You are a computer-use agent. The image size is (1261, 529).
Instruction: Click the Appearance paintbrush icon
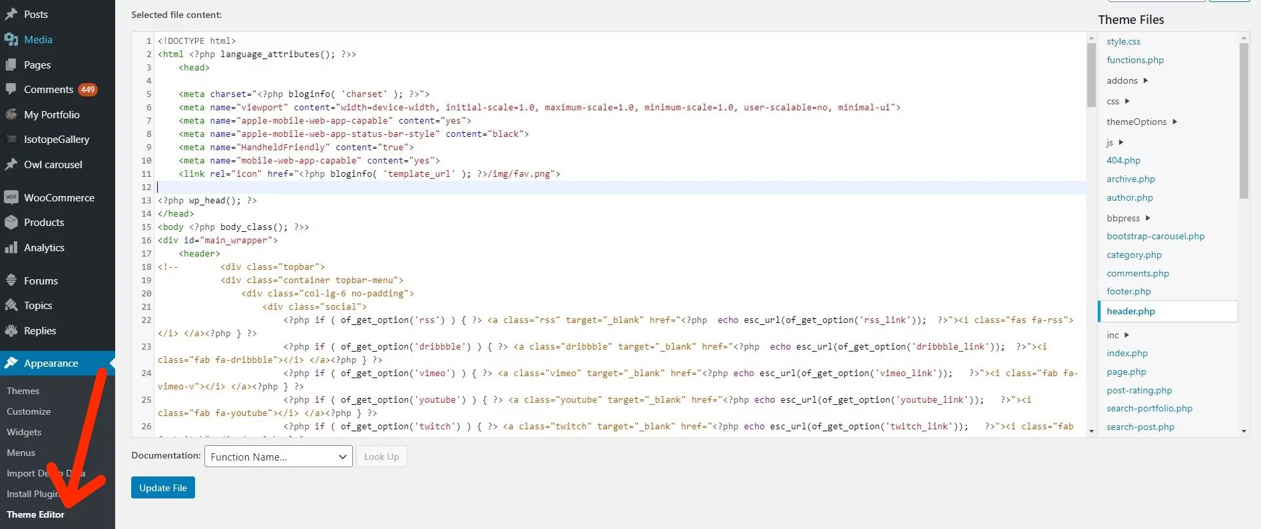pos(11,363)
